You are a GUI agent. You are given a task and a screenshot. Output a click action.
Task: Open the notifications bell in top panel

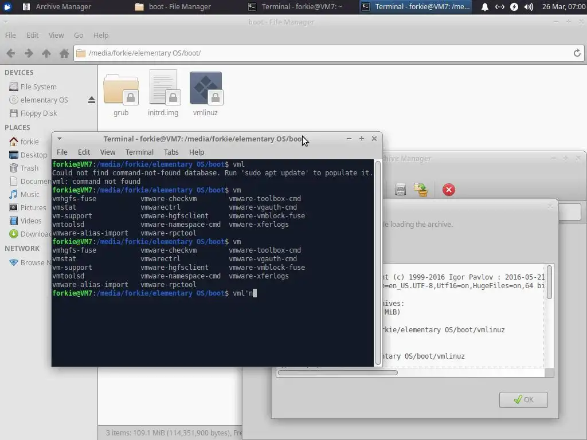tap(484, 7)
